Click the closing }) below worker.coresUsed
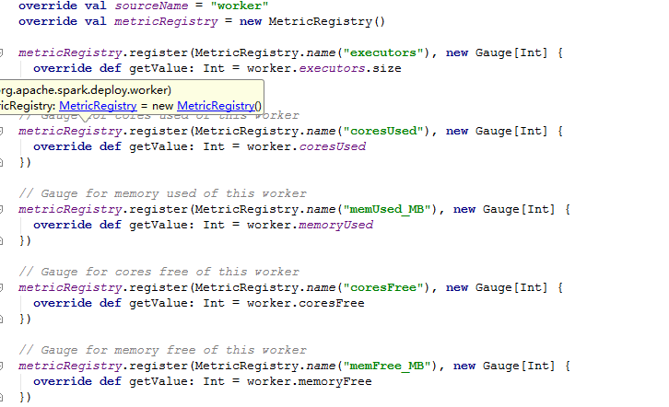669x407 pixels. pyautogui.click(x=25, y=162)
